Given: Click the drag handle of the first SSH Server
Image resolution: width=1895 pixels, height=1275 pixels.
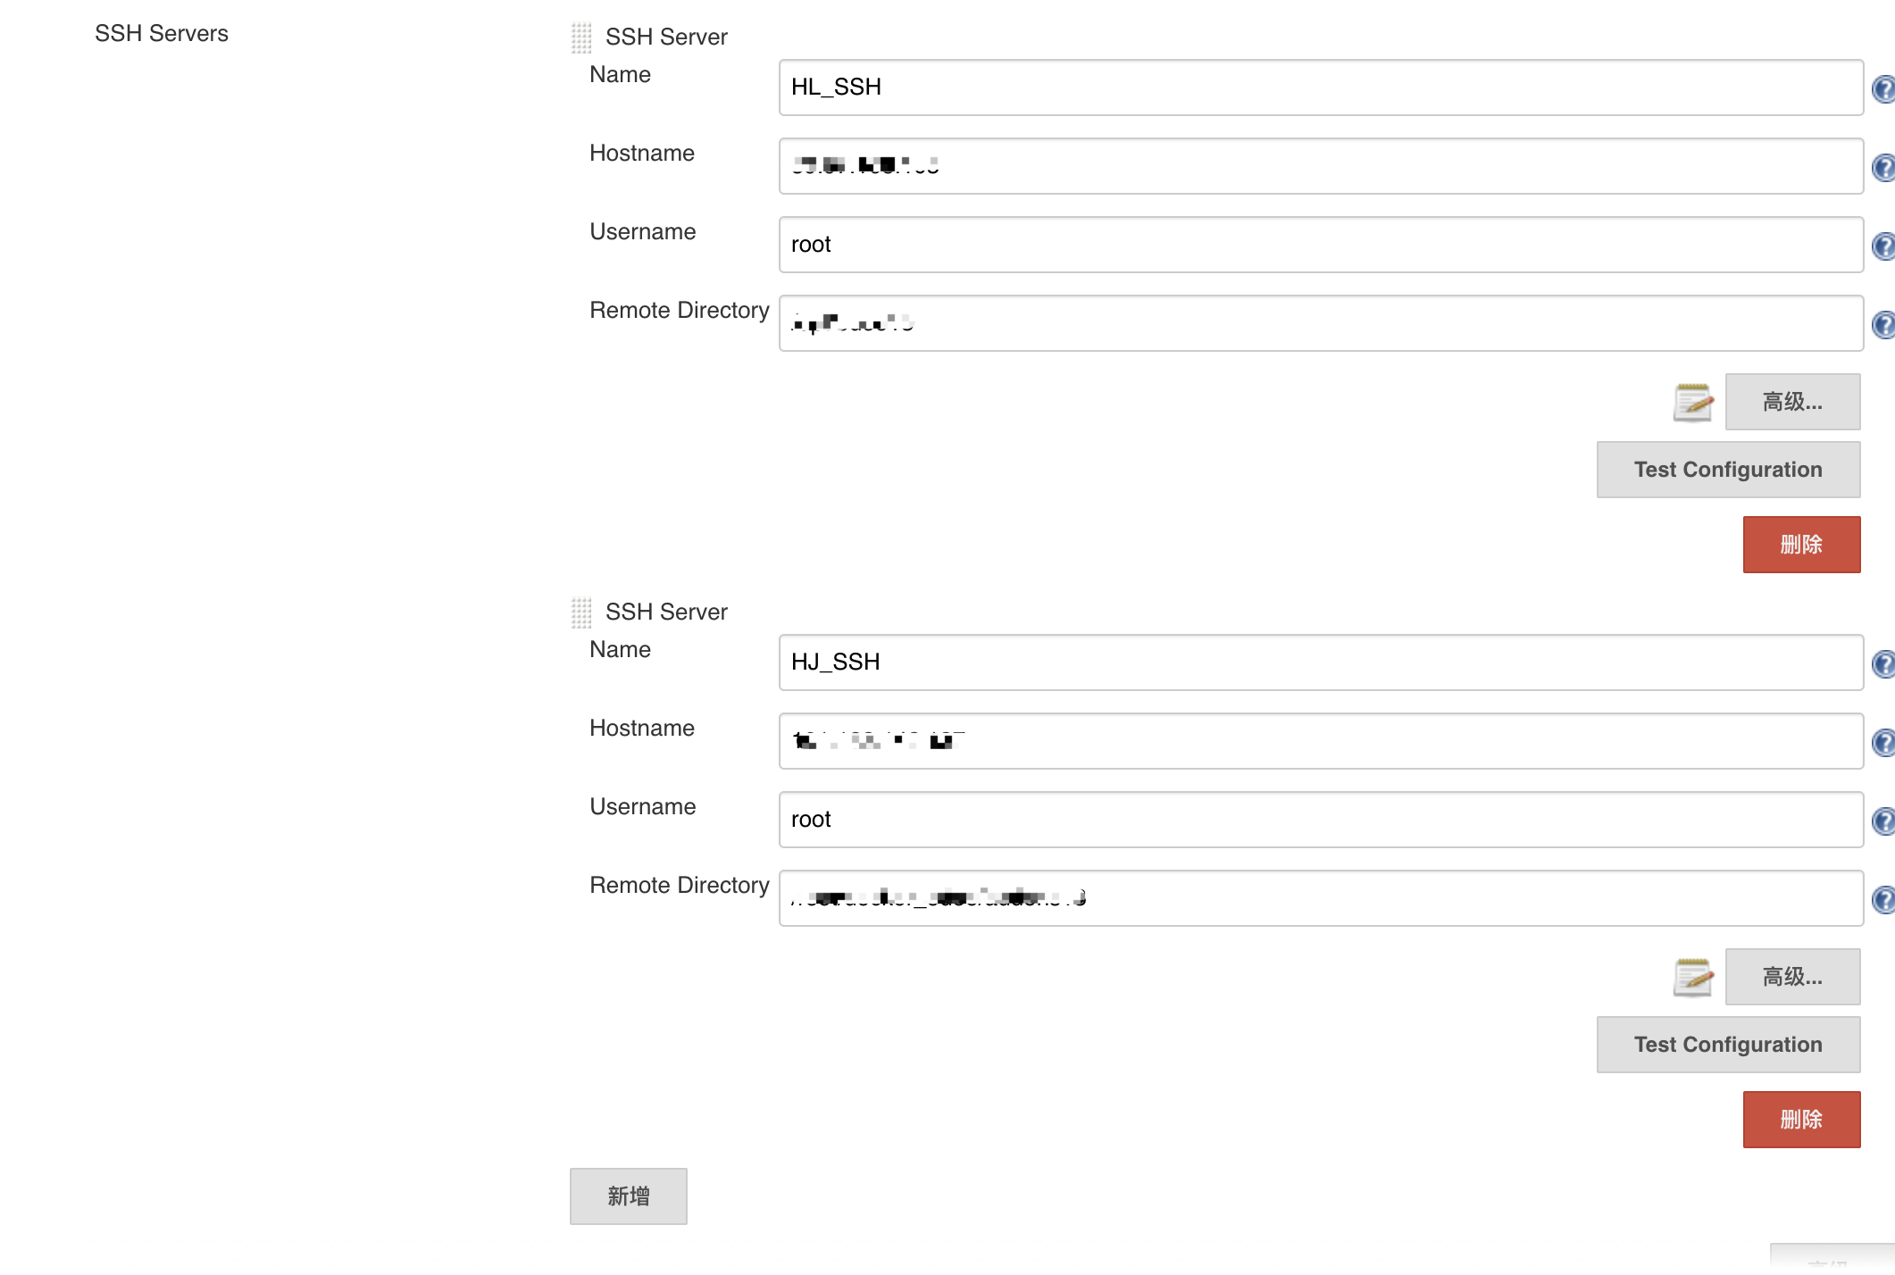Looking at the screenshot, I should click(x=581, y=36).
